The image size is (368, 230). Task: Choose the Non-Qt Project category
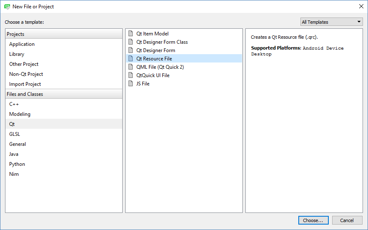26,74
